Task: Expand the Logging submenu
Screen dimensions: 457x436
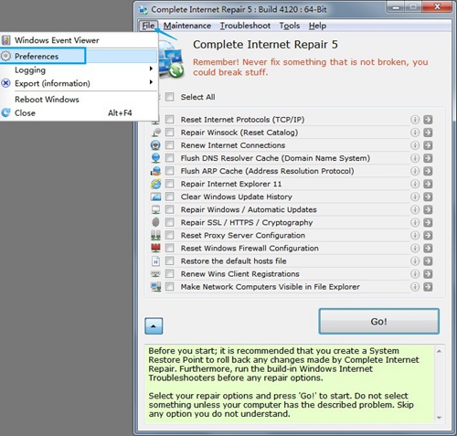Action: (79, 69)
